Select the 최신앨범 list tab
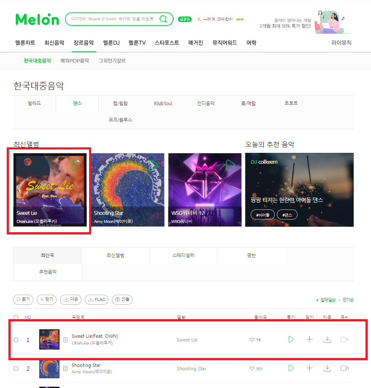Viewport: 371px width, 388px height. click(x=115, y=255)
